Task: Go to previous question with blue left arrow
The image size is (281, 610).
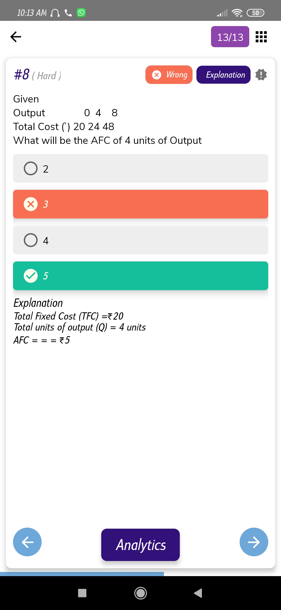Action: [27, 542]
